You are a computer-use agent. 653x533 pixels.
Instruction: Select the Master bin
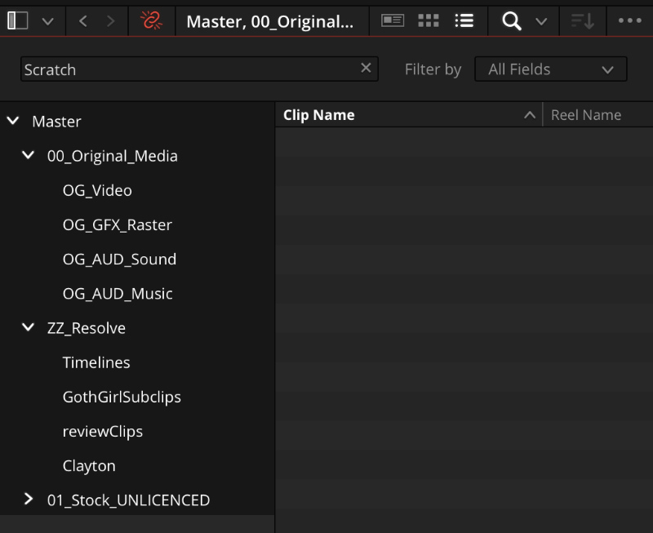(x=56, y=122)
